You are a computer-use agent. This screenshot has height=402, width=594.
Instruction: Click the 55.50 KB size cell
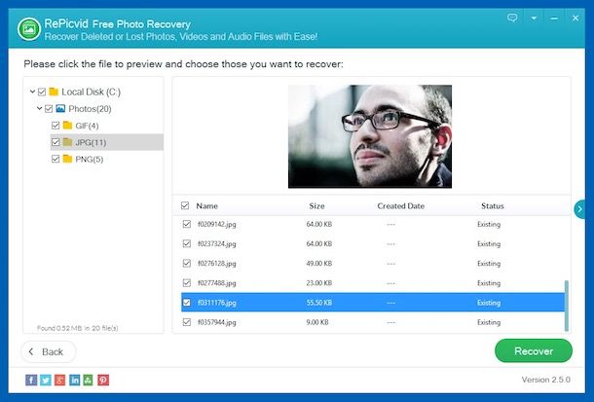point(319,303)
